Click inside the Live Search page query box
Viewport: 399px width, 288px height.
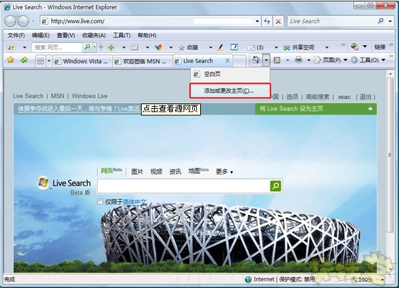tap(184, 186)
